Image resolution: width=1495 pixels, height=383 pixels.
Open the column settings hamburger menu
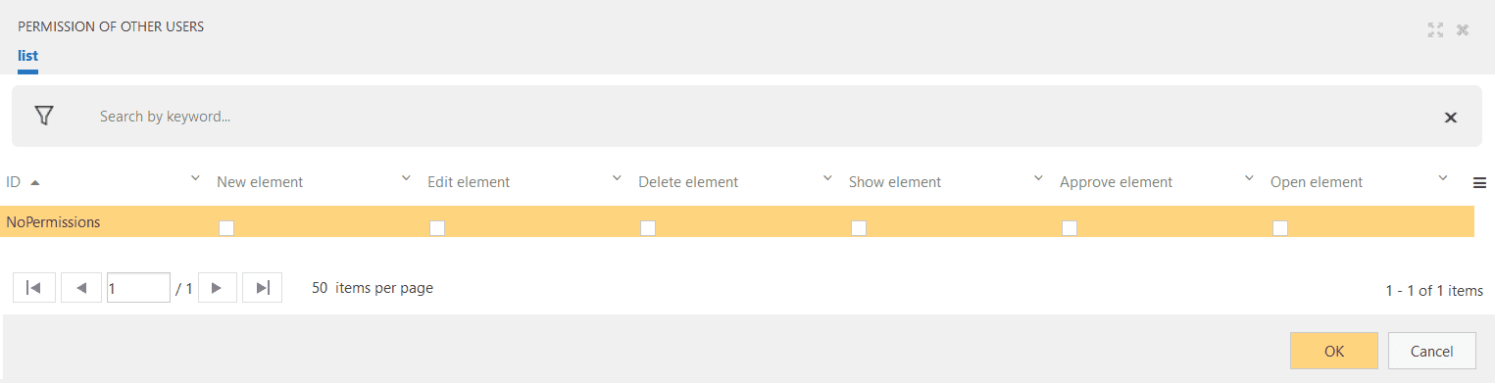[x=1480, y=182]
